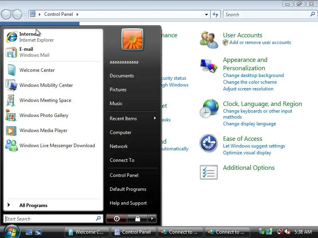This screenshot has width=318, height=238.
Task: Click Add or remove user accounts
Action: click(260, 42)
